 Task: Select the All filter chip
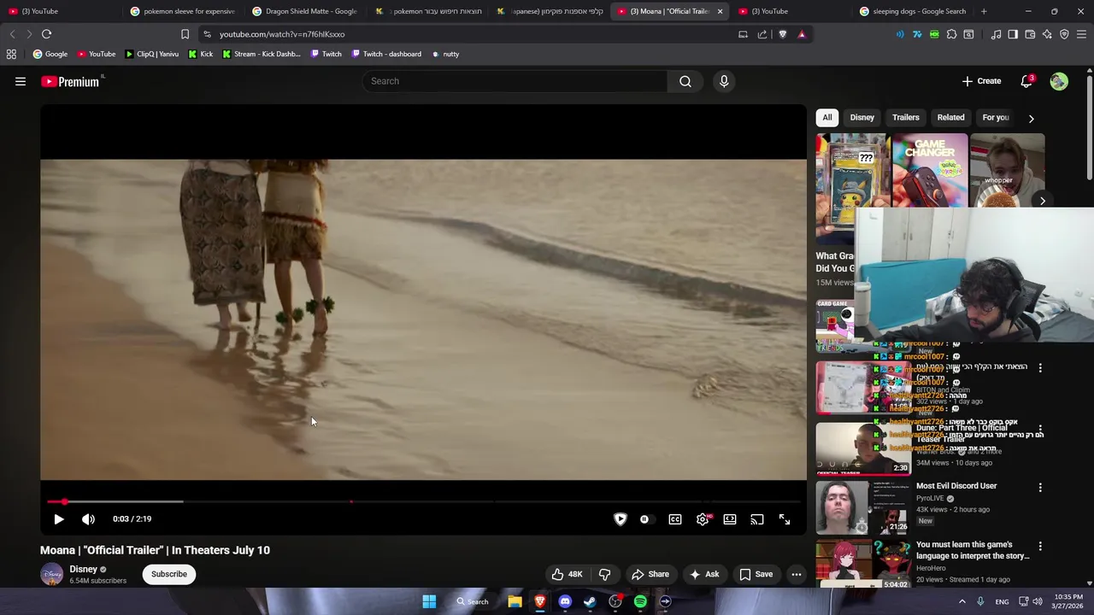tap(827, 118)
